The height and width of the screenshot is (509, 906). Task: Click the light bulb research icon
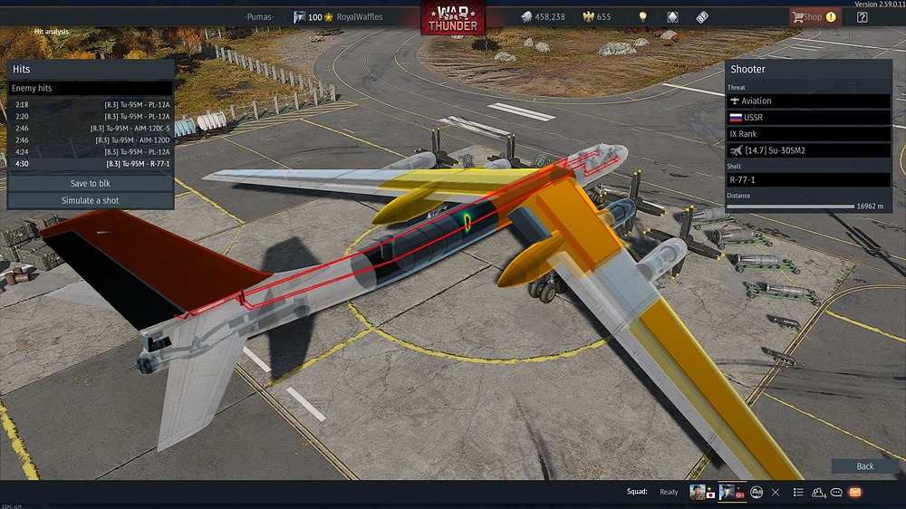642,16
